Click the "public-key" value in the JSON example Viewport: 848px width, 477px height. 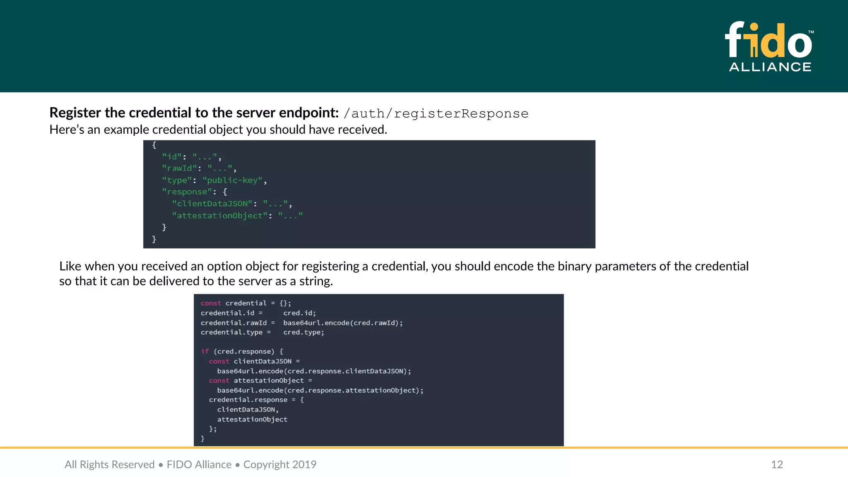pos(233,180)
